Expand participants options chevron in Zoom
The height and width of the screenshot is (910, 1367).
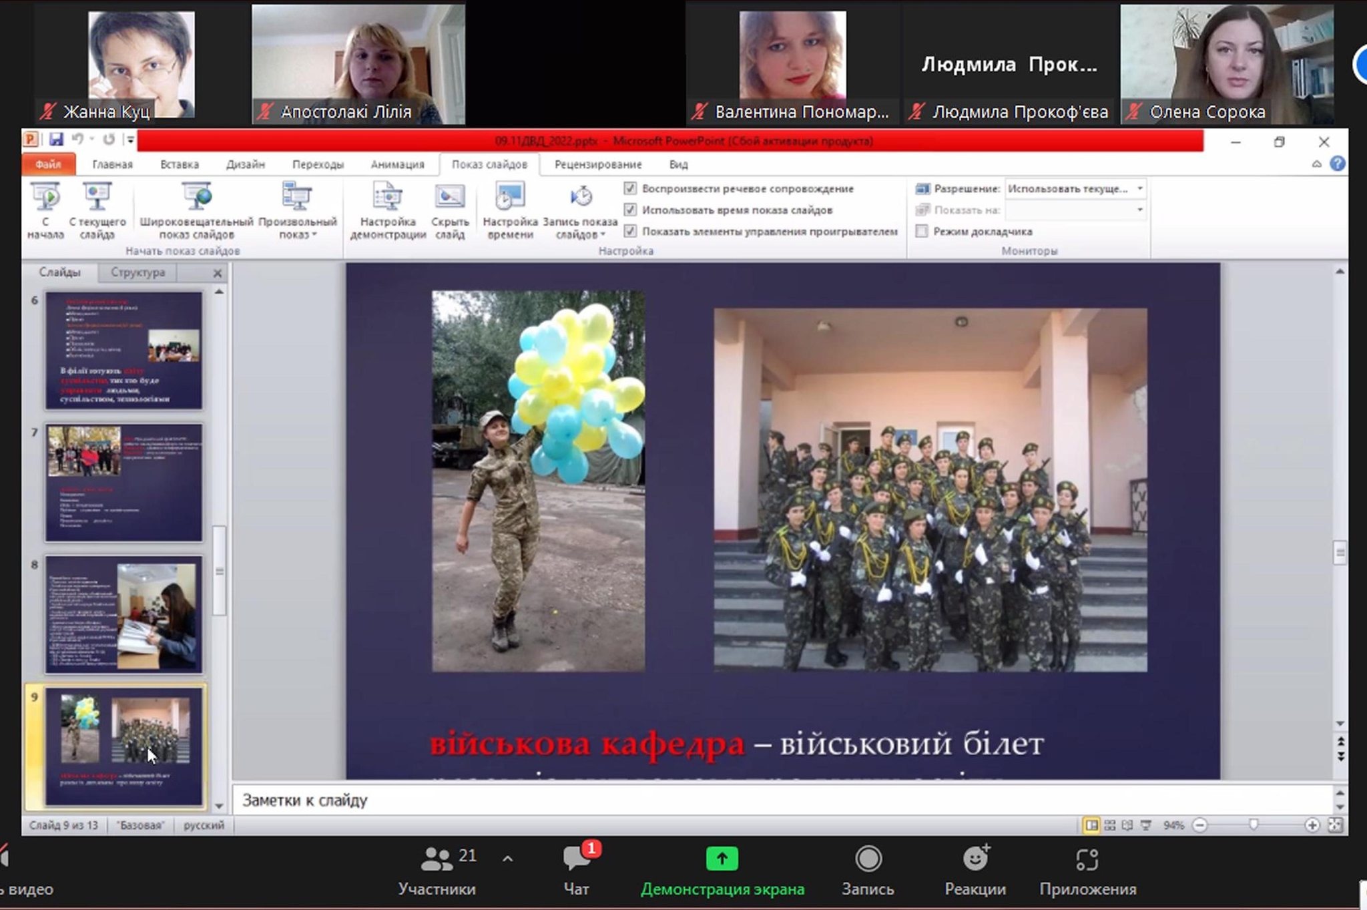tap(507, 859)
